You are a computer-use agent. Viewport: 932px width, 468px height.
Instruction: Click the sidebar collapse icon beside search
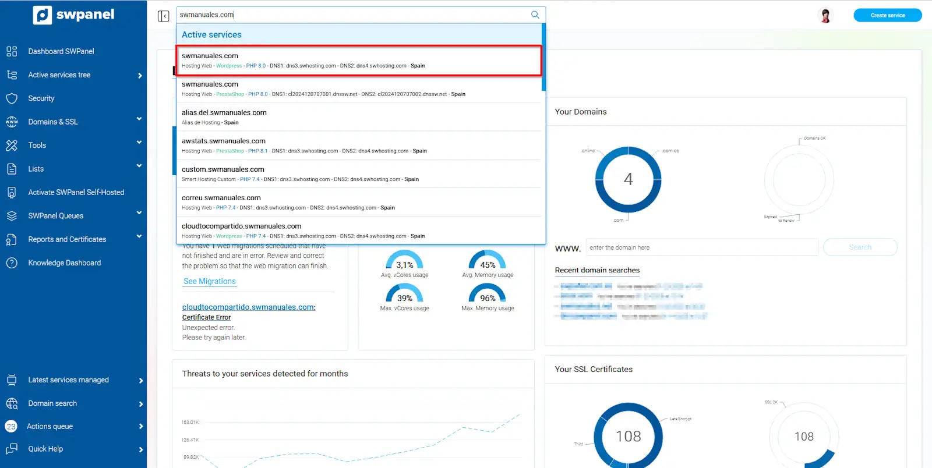pos(163,16)
